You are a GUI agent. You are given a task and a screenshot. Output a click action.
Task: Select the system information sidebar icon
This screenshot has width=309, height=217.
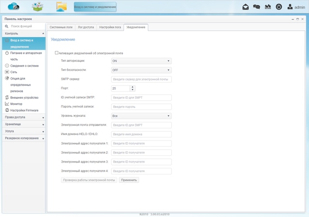click(7, 66)
